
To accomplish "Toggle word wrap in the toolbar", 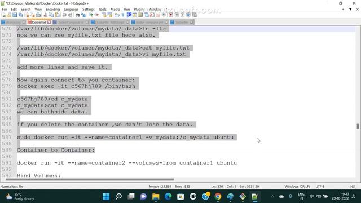I will pos(117,15).
